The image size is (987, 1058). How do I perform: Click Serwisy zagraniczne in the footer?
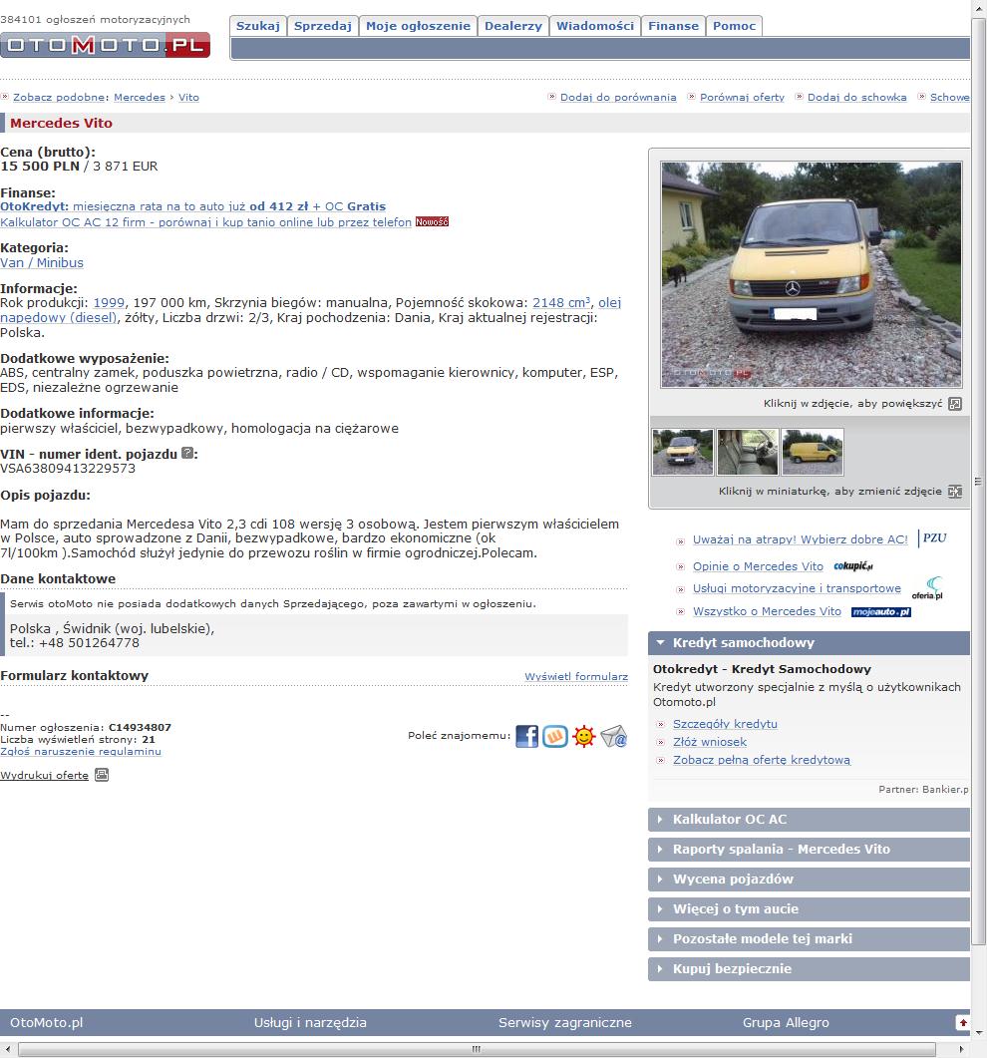click(x=565, y=1023)
